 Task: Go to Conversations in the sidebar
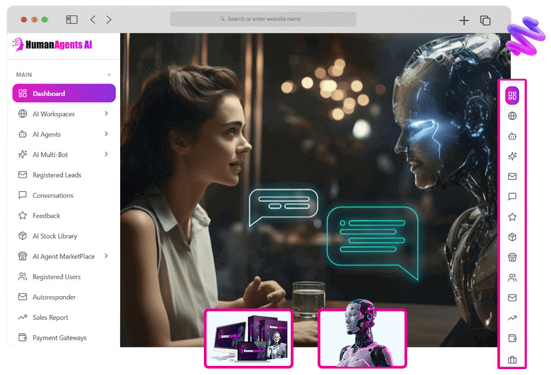[x=53, y=196]
